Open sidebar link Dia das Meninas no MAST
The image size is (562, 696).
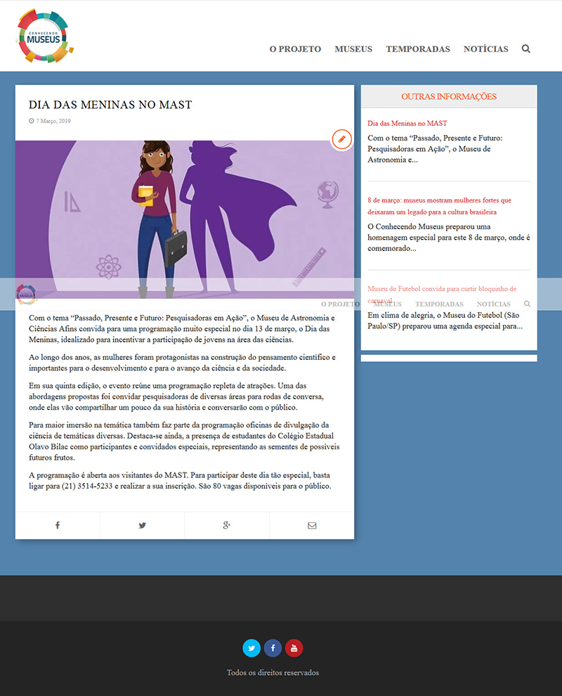407,123
